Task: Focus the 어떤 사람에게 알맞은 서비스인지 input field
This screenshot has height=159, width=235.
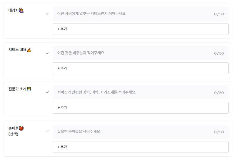Action: pyautogui.click(x=140, y=14)
